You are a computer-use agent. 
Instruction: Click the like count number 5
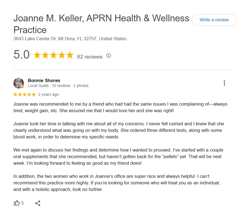pos(22,203)
